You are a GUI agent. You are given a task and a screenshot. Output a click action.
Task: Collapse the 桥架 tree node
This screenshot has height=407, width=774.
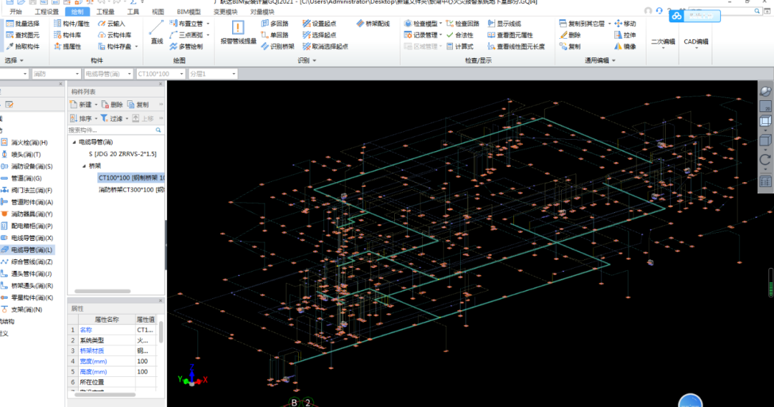pyautogui.click(x=84, y=166)
